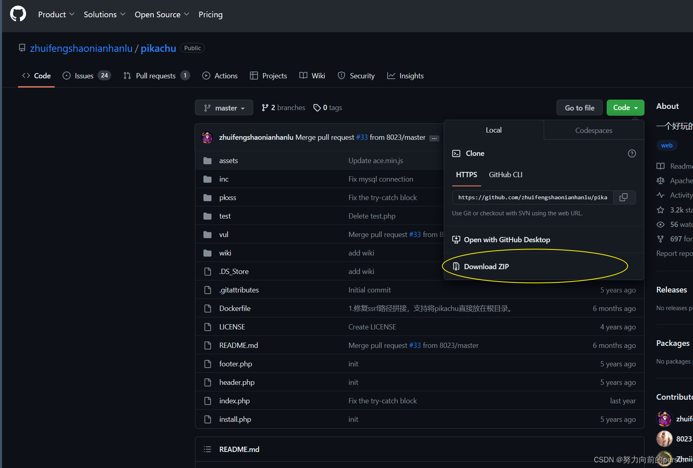Switch to the Pull requests tab
The height and width of the screenshot is (468, 693).
(156, 76)
